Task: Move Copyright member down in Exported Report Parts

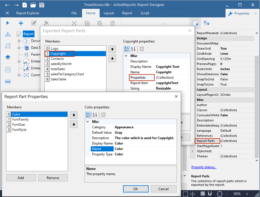Action: (x=112, y=58)
